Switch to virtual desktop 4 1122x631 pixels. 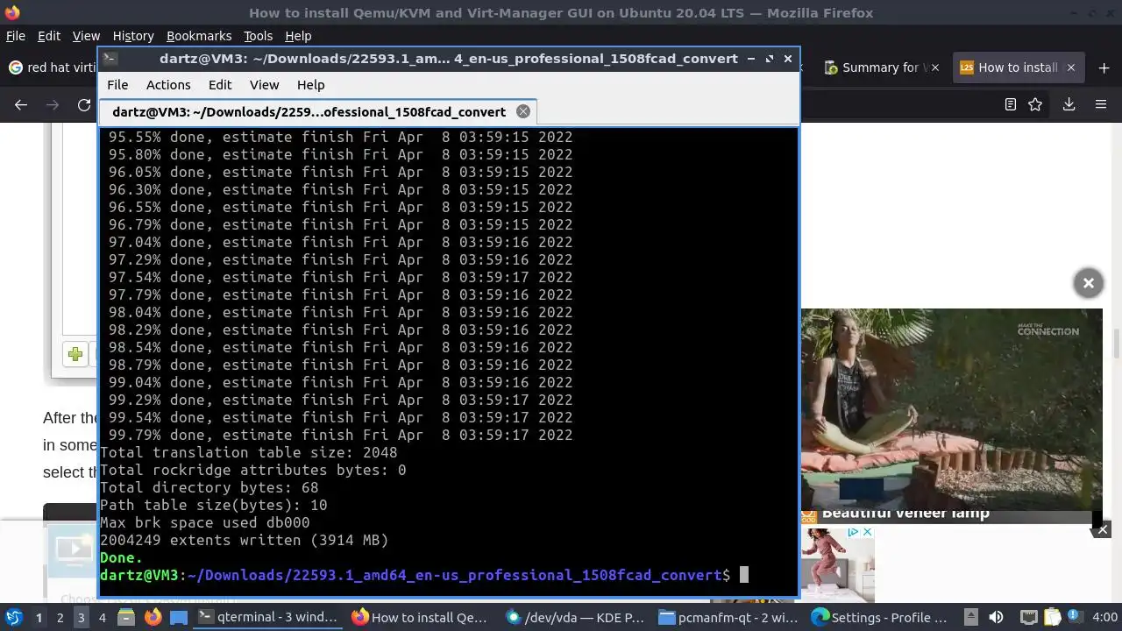tap(102, 618)
